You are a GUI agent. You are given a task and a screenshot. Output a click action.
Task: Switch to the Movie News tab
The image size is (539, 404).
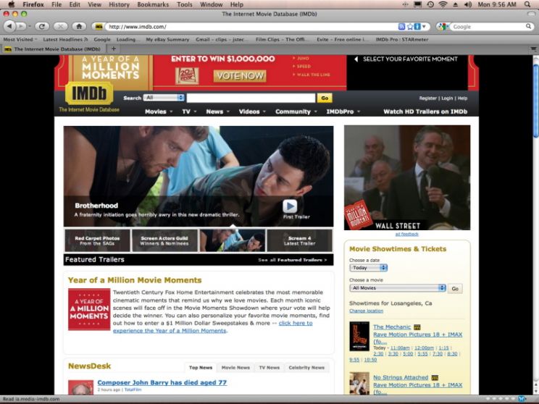pos(235,368)
